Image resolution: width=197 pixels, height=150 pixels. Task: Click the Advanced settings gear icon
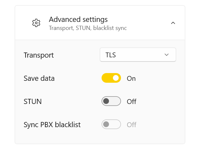pyautogui.click(x=36, y=23)
